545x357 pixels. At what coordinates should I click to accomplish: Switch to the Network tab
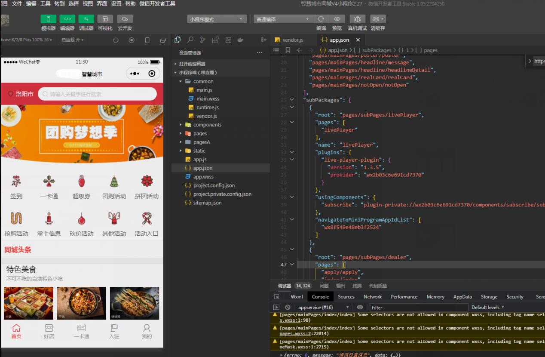(373, 297)
